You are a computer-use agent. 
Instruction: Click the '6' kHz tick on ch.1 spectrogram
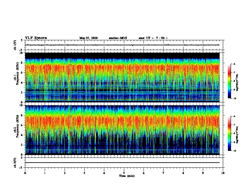point(22,73)
